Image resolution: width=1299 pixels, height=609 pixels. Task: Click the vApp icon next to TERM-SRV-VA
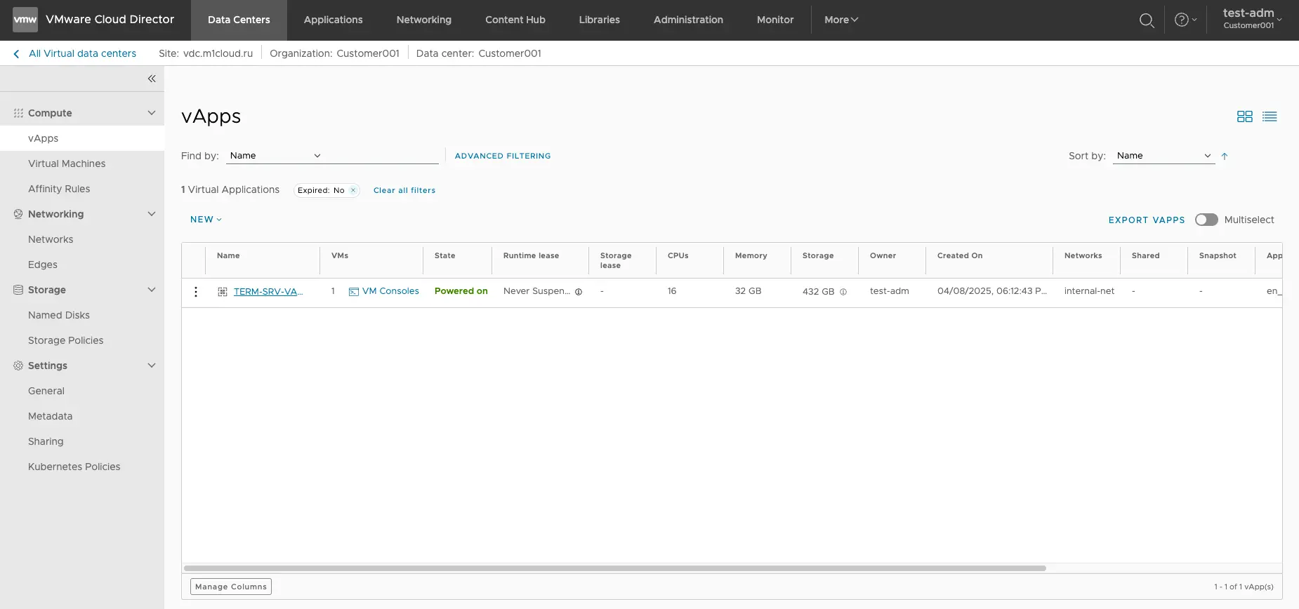[223, 292]
